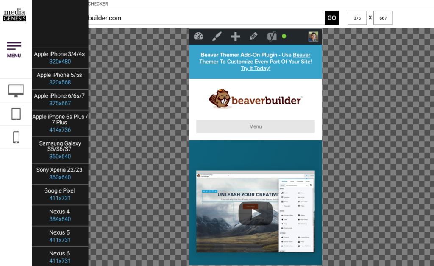
Task: Select the 375 width input field
Action: 357,17
